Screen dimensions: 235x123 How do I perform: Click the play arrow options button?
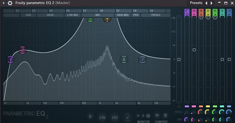coord(90,116)
